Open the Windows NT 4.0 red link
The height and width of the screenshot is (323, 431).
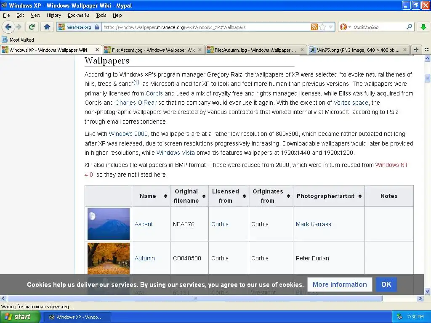click(x=391, y=165)
